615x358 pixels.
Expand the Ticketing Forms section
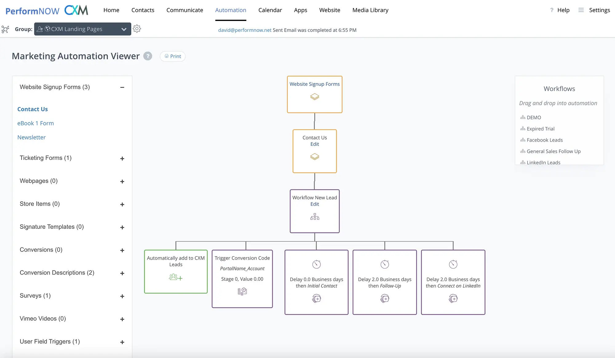click(122, 158)
